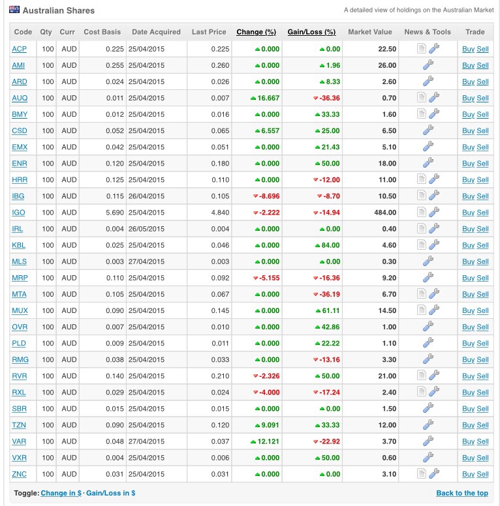
Task: Sort by the Change (%) column header
Action: (256, 32)
